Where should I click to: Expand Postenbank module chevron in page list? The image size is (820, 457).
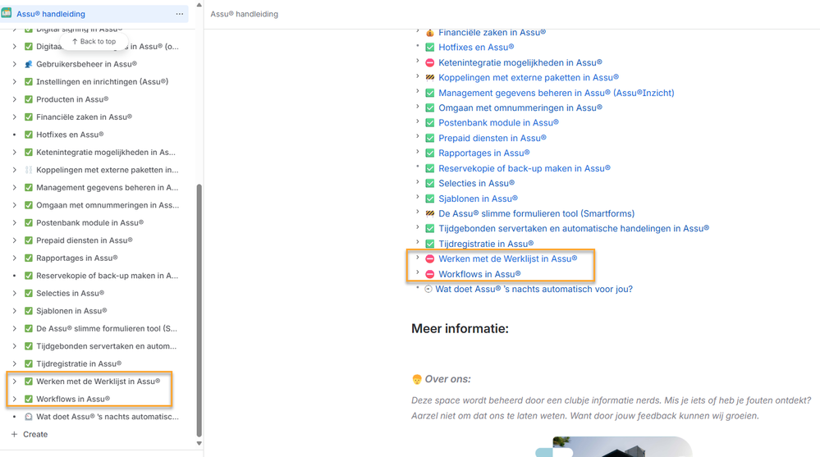pos(417,121)
